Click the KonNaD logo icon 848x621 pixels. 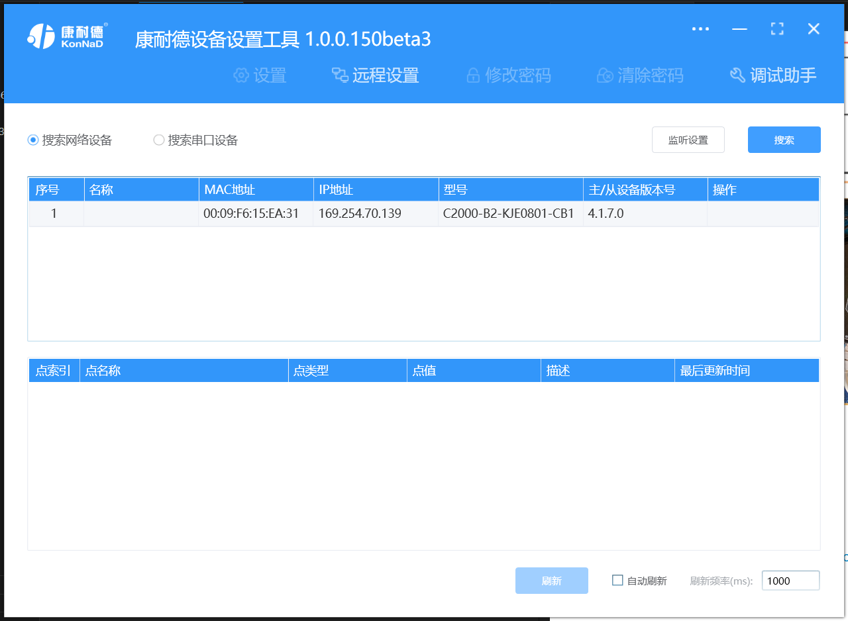tap(40, 36)
